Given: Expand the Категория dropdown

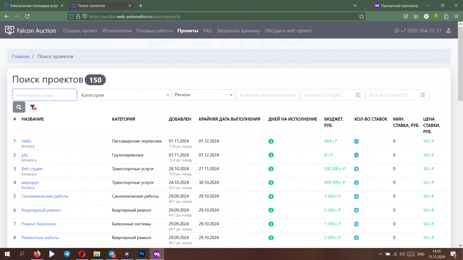Looking at the screenshot, I should pos(124,95).
